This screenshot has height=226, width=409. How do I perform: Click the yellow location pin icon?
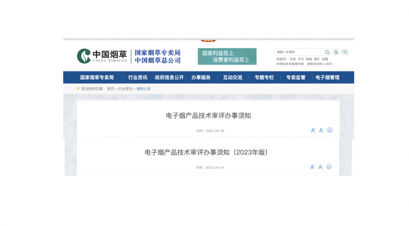click(78, 88)
